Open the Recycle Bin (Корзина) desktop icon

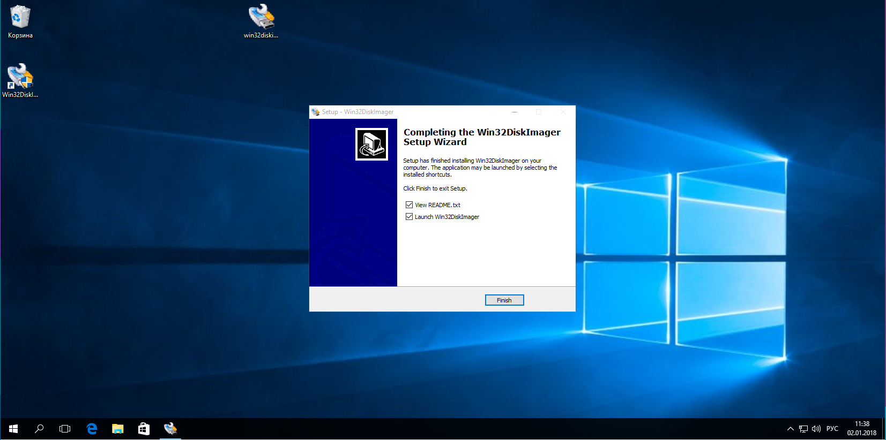coord(20,22)
